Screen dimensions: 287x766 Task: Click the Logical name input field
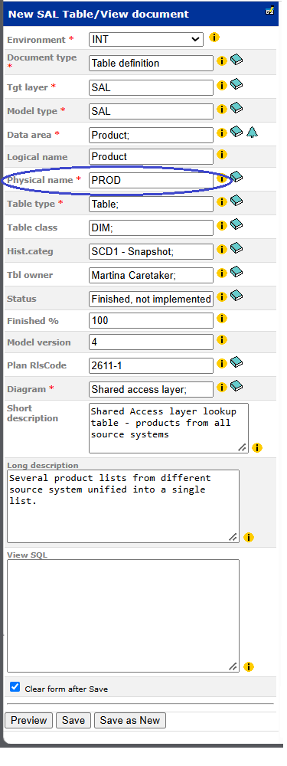(x=151, y=156)
